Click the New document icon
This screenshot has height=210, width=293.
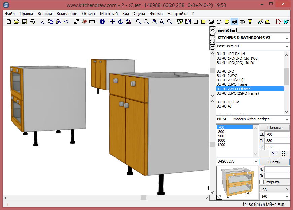(x=9, y=22)
